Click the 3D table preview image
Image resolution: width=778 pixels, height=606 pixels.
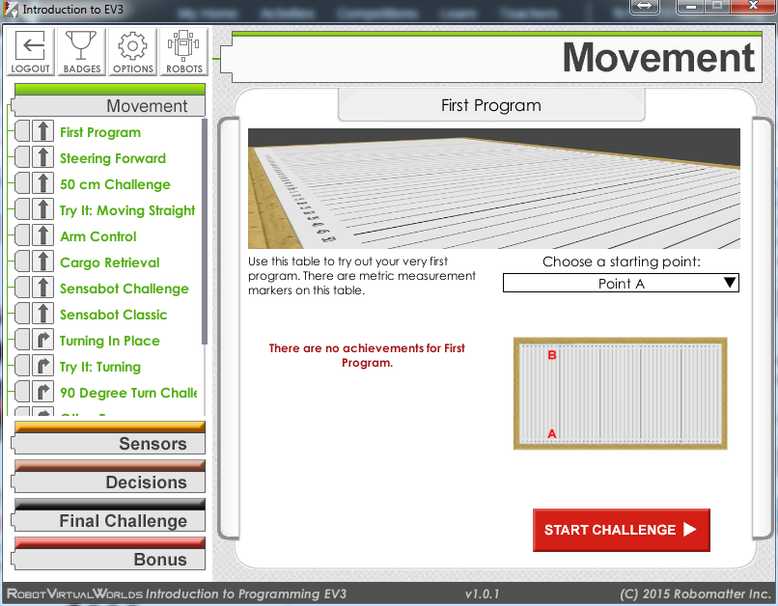[493, 188]
